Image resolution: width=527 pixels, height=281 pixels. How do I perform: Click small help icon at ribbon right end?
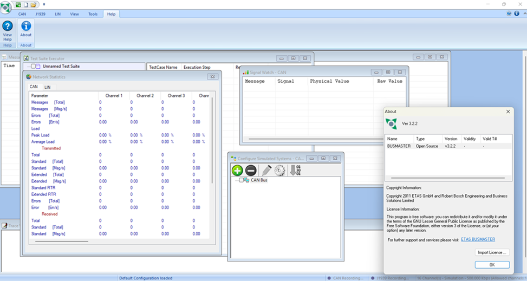pos(509,14)
